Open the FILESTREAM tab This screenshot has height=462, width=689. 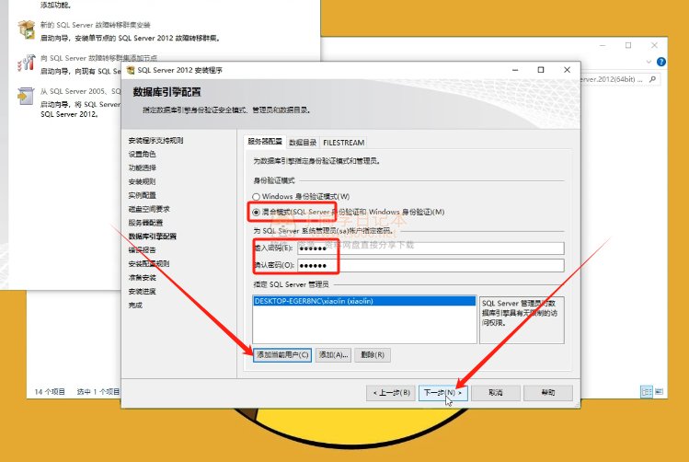coord(344,143)
